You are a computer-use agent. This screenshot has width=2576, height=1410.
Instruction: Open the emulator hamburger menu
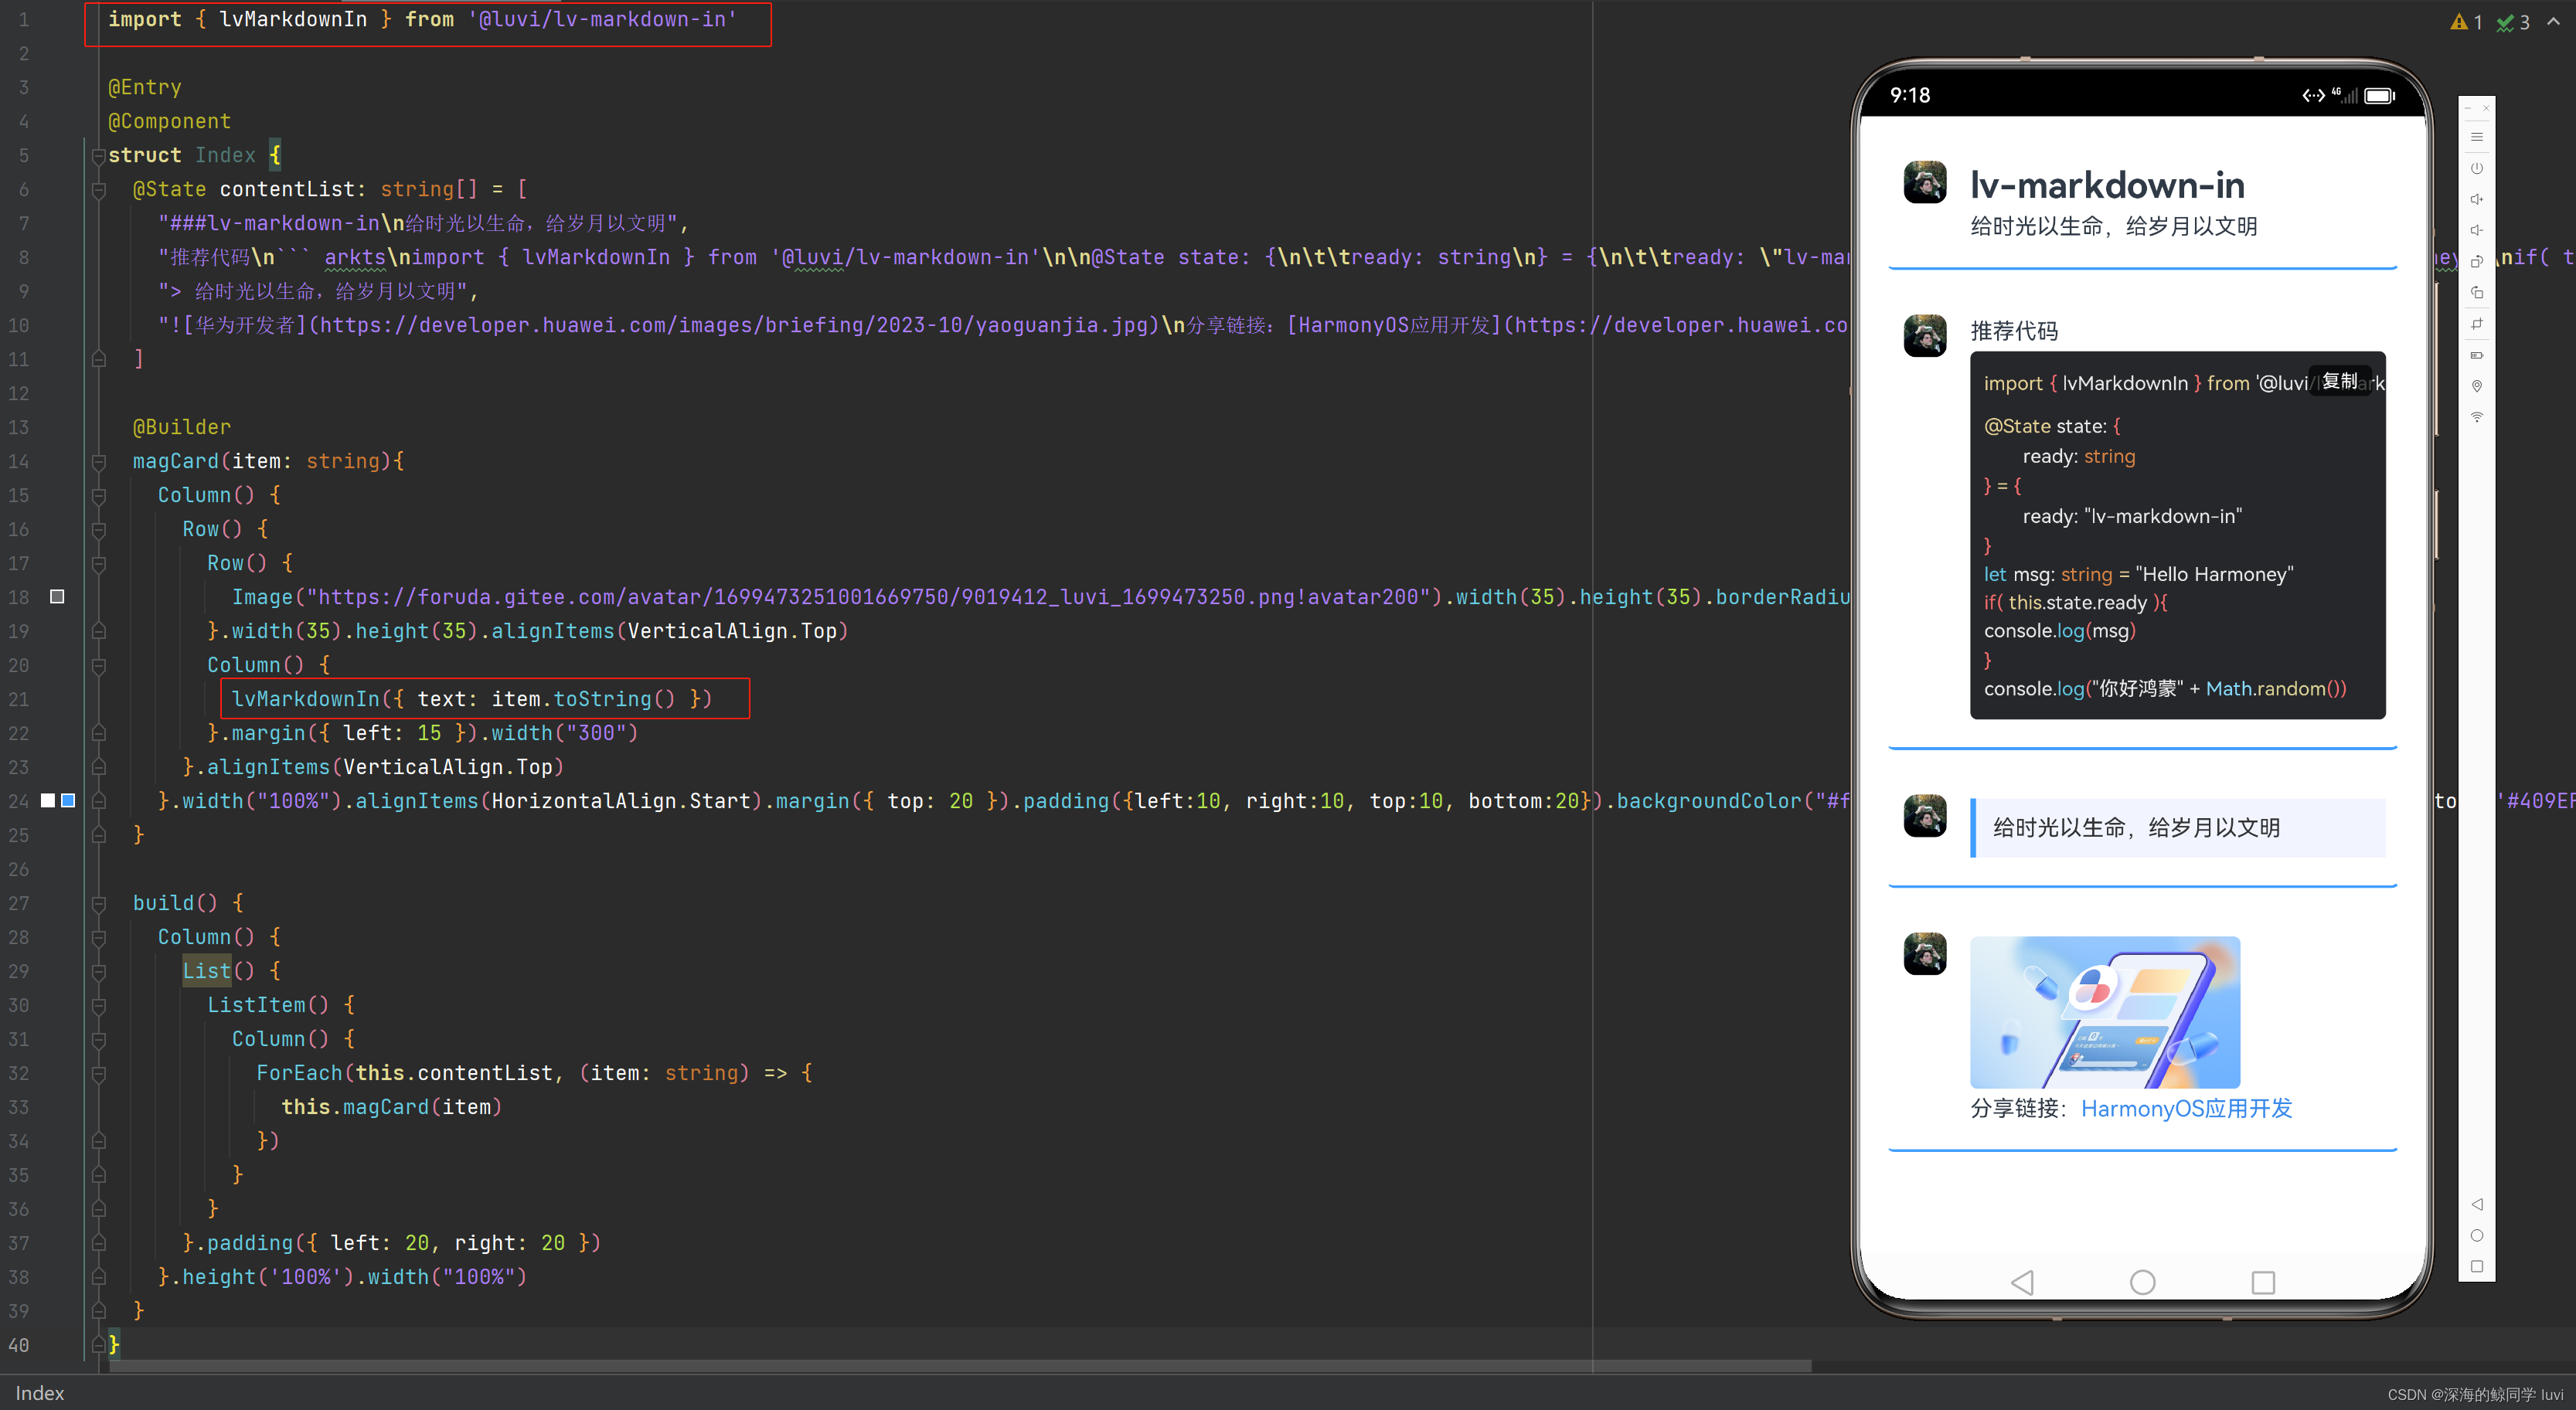click(2476, 137)
